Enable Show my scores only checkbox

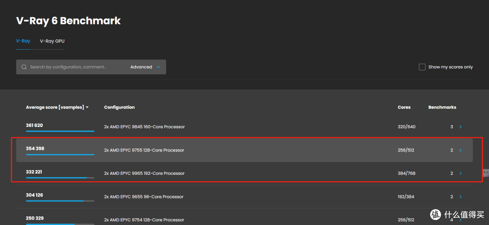[422, 67]
